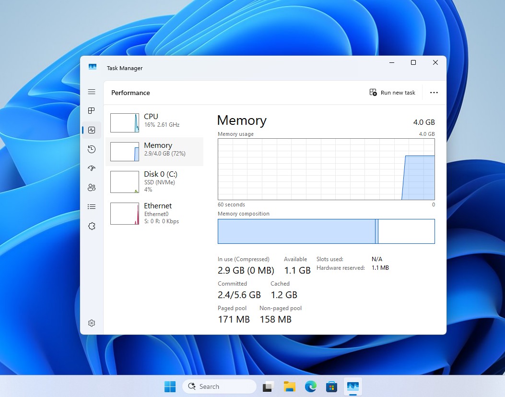Open the more options ellipsis menu
The image size is (505, 397).
(434, 93)
